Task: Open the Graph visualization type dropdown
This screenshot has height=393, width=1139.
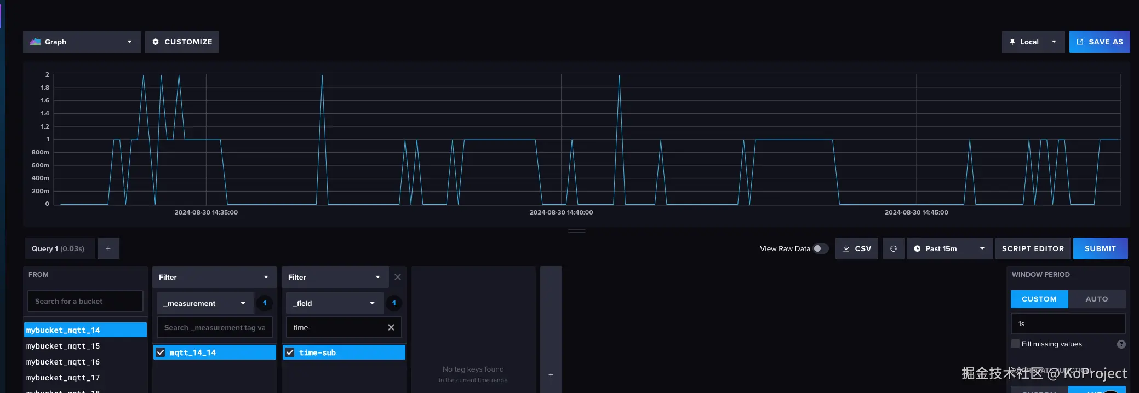Action: click(82, 42)
